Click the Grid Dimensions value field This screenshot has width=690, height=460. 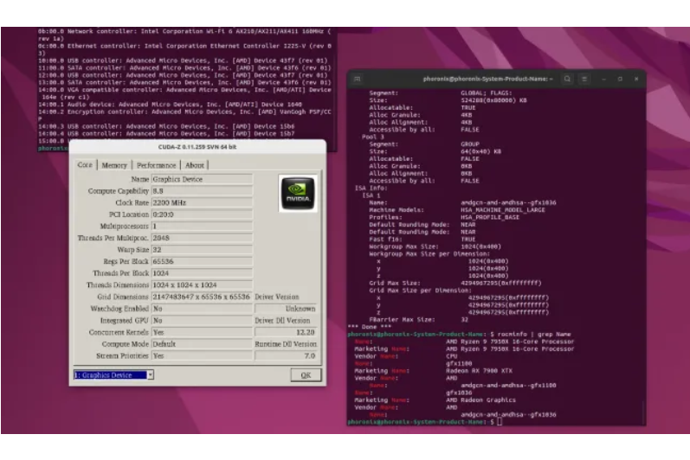click(x=202, y=297)
